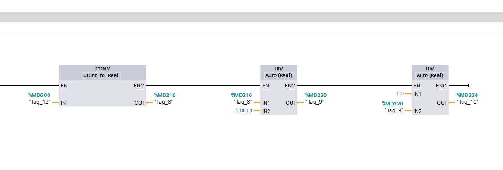Select "Tag_8" operand at DIV IN1
This screenshot has height=170, width=503.
pyautogui.click(x=243, y=102)
